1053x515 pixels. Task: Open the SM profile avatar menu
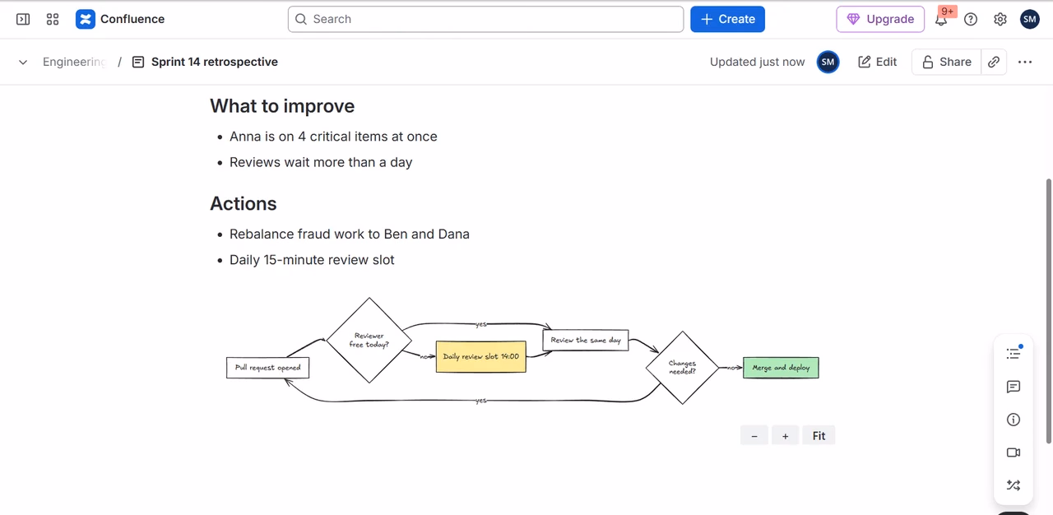point(1030,19)
